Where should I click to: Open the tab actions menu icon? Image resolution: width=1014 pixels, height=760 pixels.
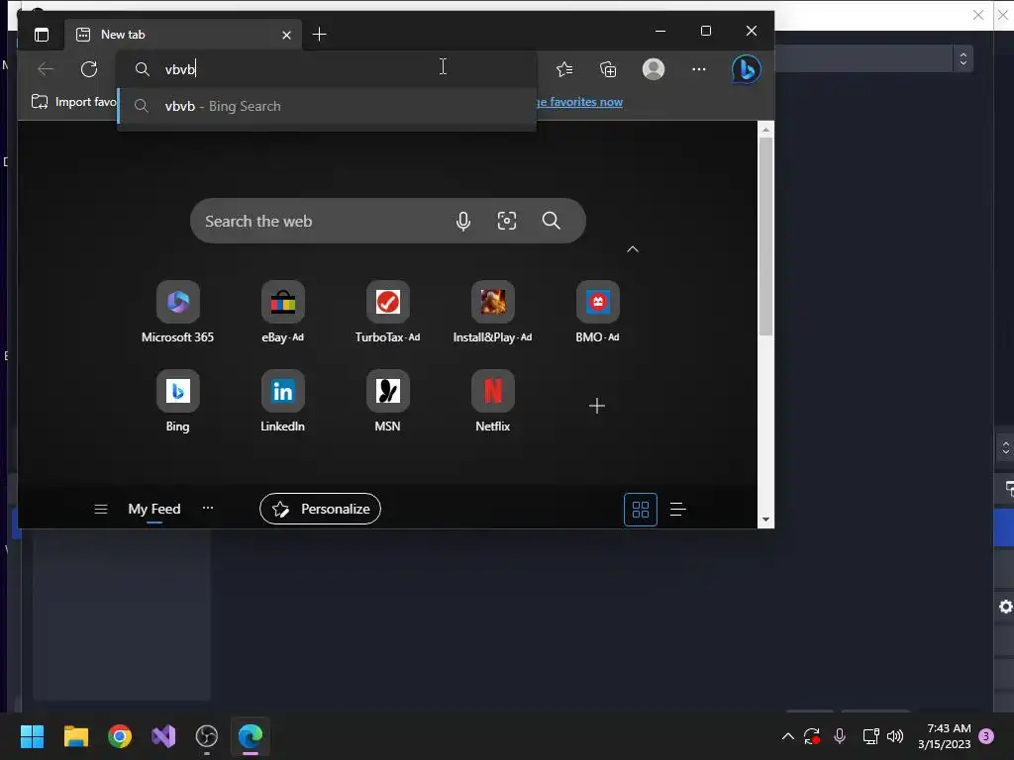click(x=42, y=35)
